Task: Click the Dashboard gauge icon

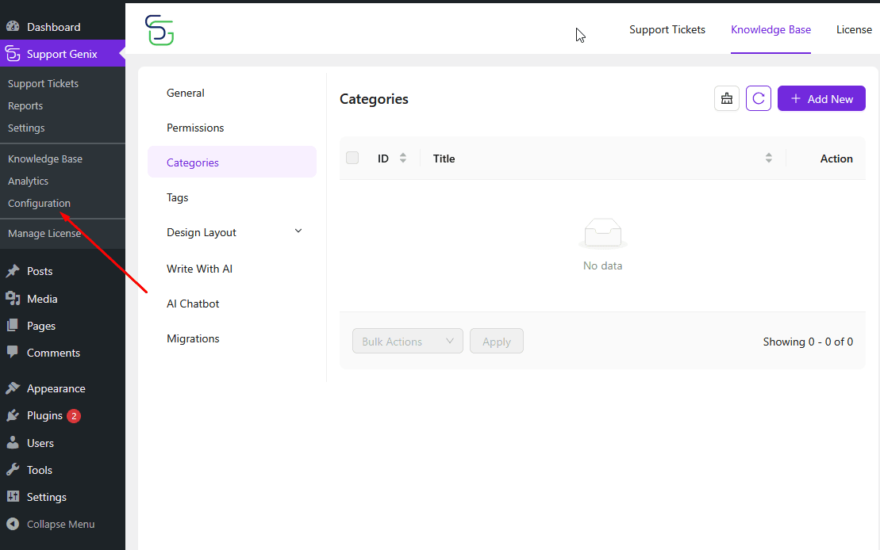Action: [x=13, y=27]
